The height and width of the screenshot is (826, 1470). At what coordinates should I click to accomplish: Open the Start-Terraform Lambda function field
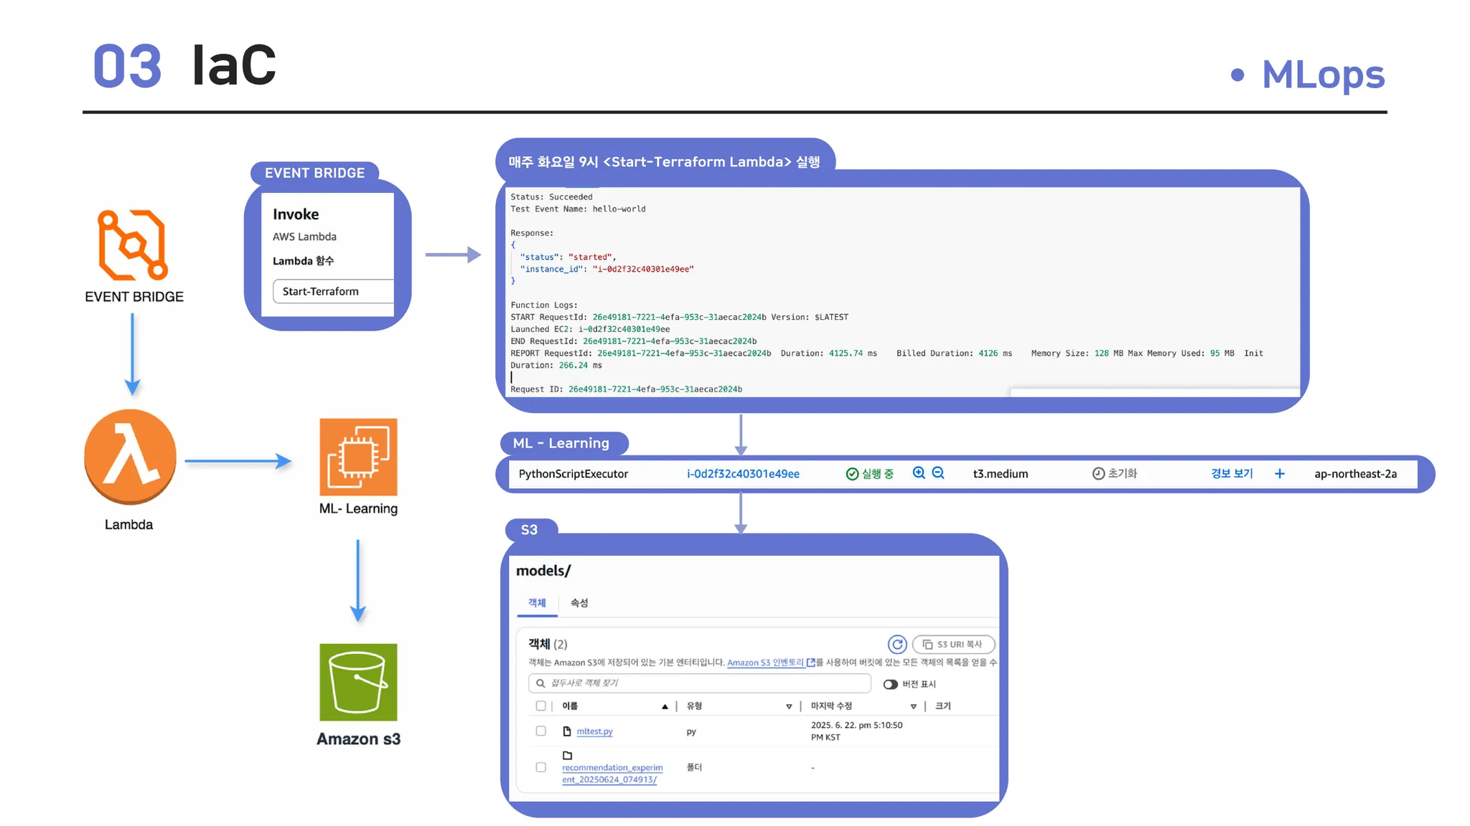tap(334, 291)
